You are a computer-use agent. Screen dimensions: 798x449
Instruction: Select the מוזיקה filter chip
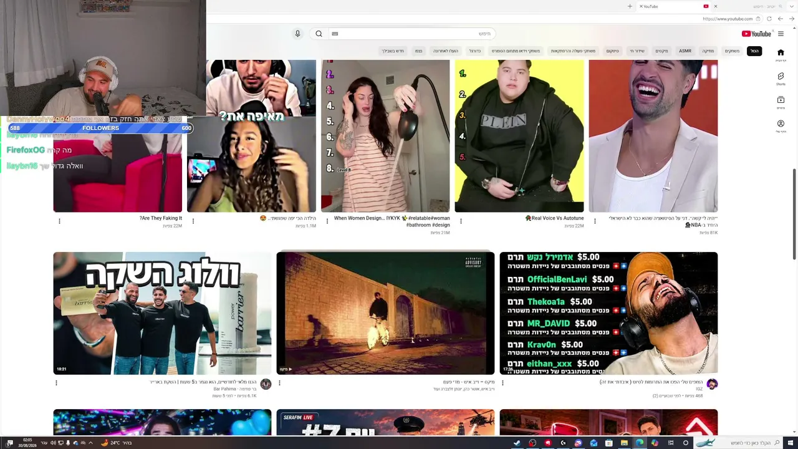click(x=708, y=51)
